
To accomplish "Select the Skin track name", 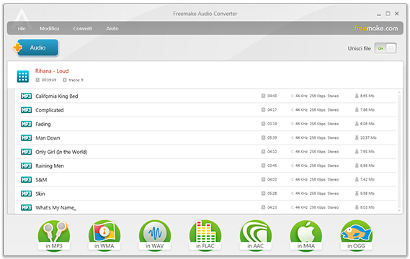I will tap(40, 194).
